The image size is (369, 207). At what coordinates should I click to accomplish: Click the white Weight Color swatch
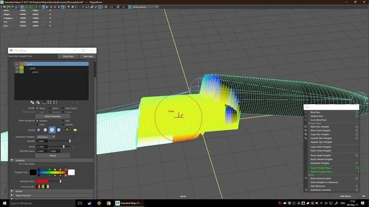point(71,172)
